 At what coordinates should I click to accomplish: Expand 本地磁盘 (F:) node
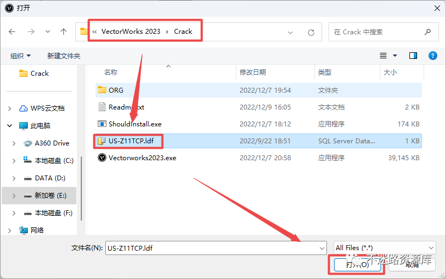(14, 213)
